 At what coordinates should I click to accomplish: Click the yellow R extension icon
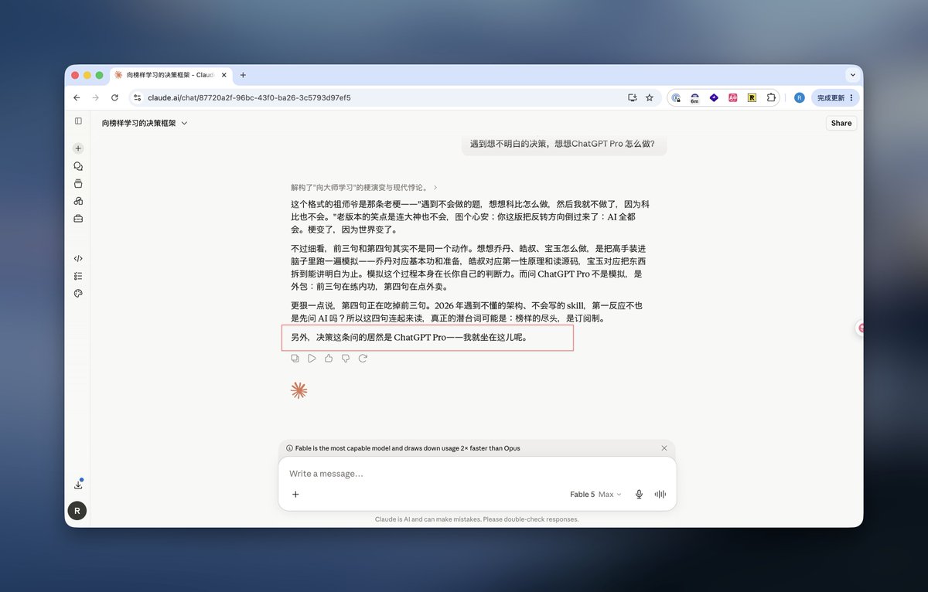(752, 98)
